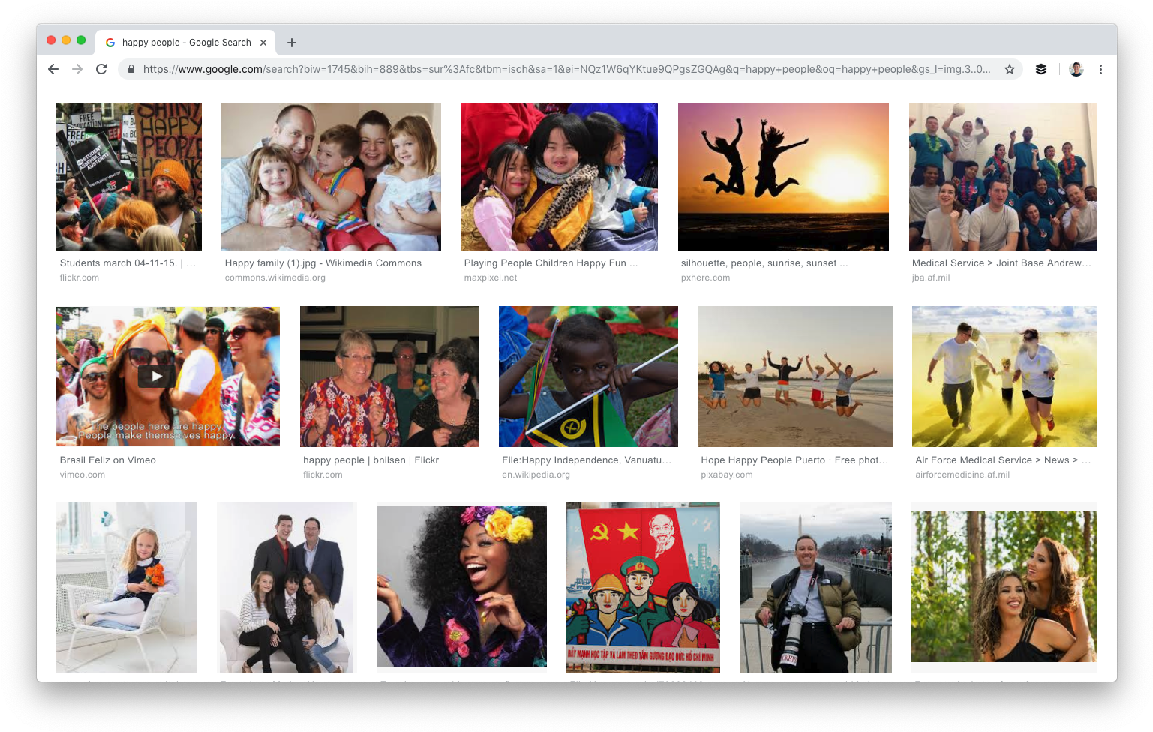
Task: Click the lock icon in the address bar
Action: pos(131,69)
